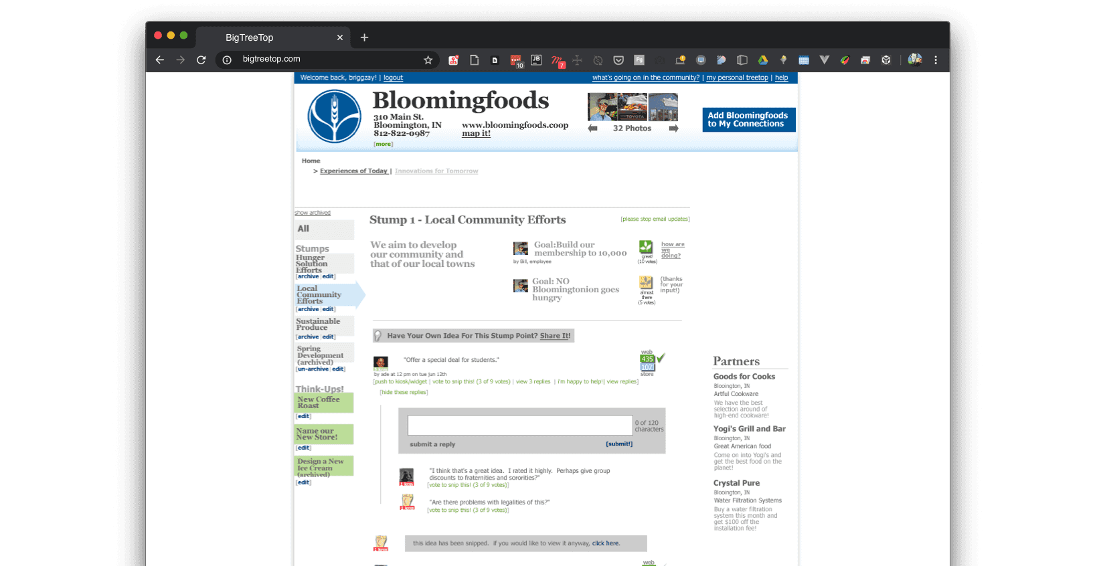Reveal the snipped idea with 'click here'
1095x566 pixels.
click(606, 543)
